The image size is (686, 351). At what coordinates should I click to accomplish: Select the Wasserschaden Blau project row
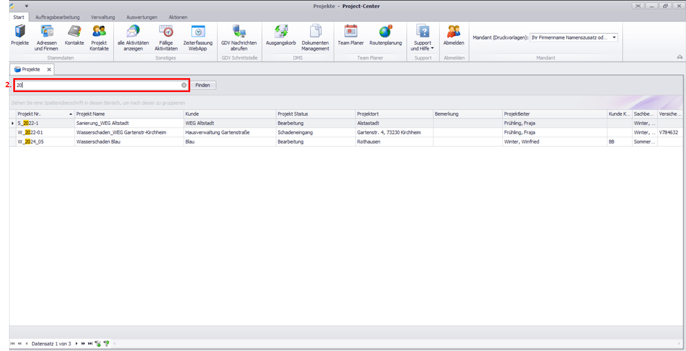[128, 142]
